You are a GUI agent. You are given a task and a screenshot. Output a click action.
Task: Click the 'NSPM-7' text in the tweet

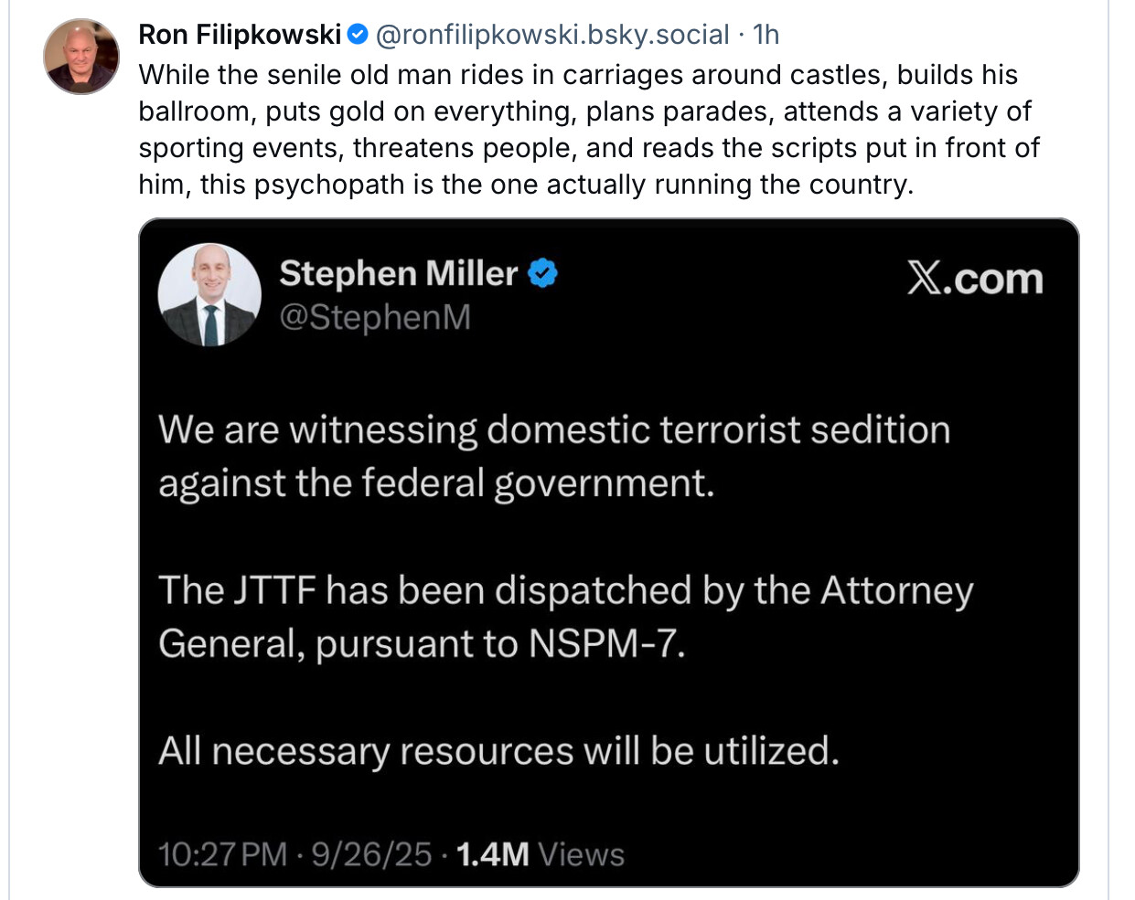point(605,643)
